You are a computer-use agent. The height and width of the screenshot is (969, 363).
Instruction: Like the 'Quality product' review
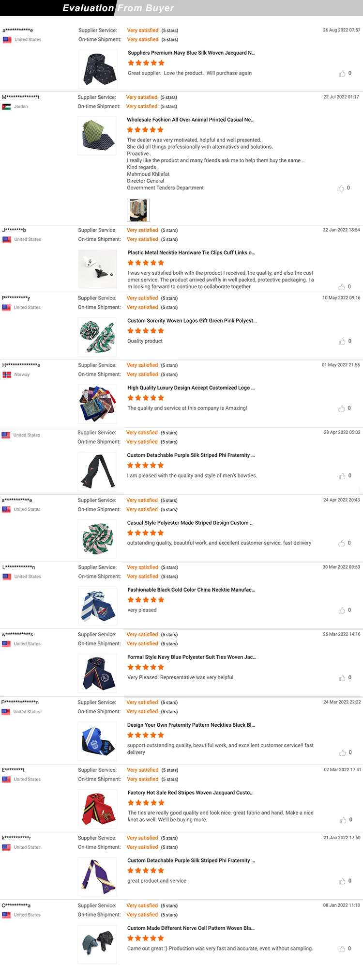(x=342, y=342)
